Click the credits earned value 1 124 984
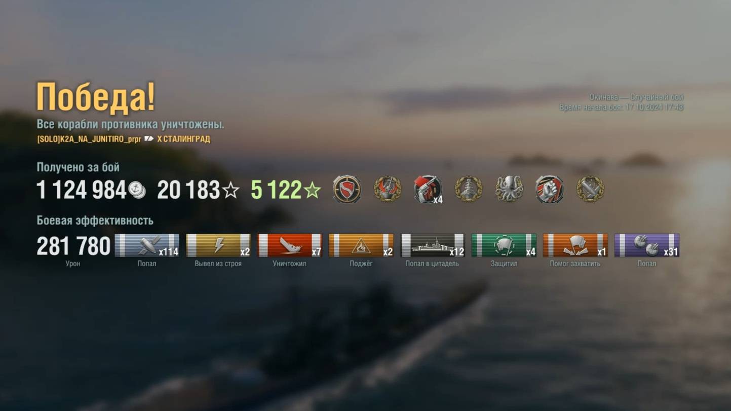731x411 pixels. pyautogui.click(x=82, y=190)
